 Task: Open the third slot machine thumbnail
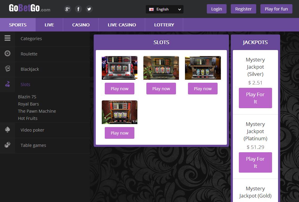[x=203, y=68]
